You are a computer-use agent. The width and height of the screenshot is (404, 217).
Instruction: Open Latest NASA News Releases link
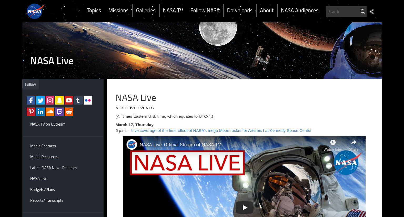coord(54,168)
